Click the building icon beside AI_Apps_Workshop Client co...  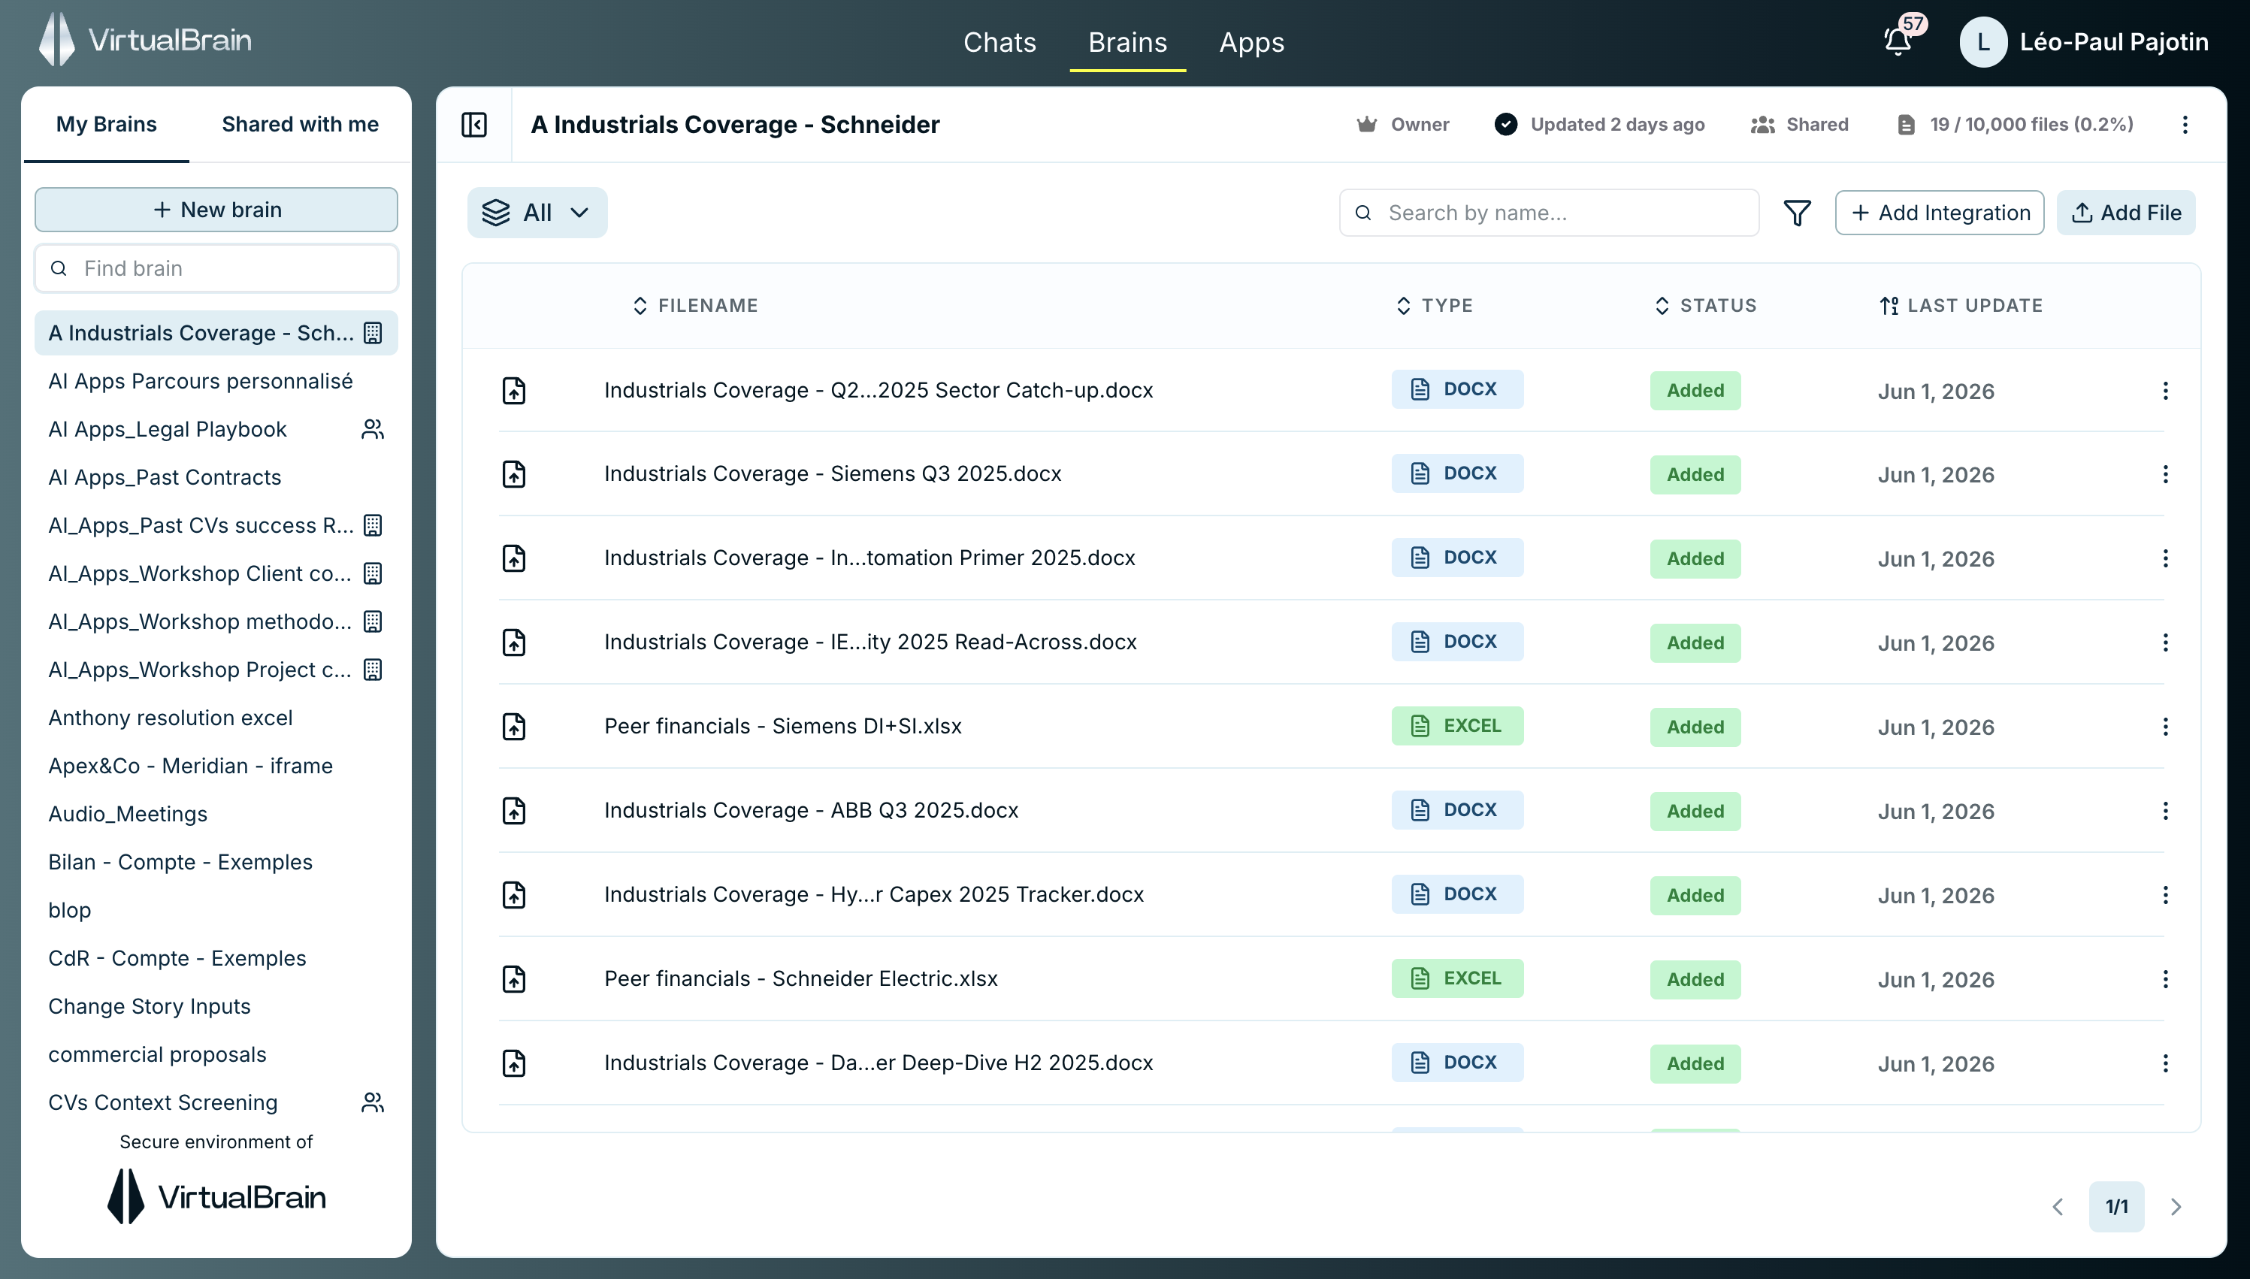click(x=372, y=573)
